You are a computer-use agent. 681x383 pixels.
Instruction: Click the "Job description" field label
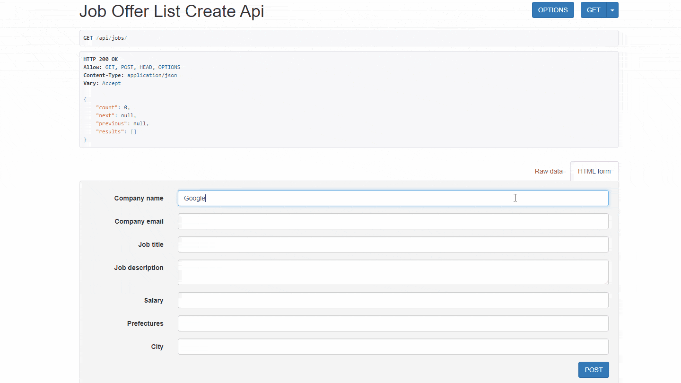point(139,268)
